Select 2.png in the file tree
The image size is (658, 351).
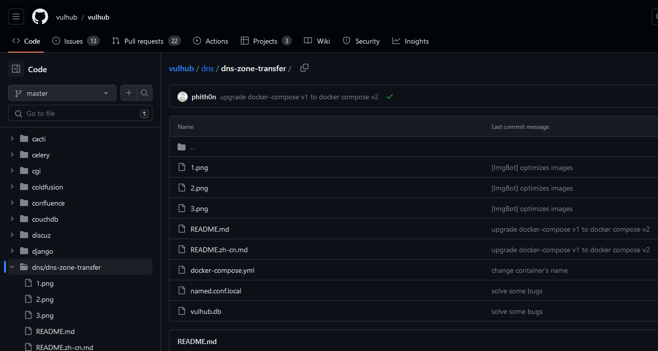click(45, 299)
